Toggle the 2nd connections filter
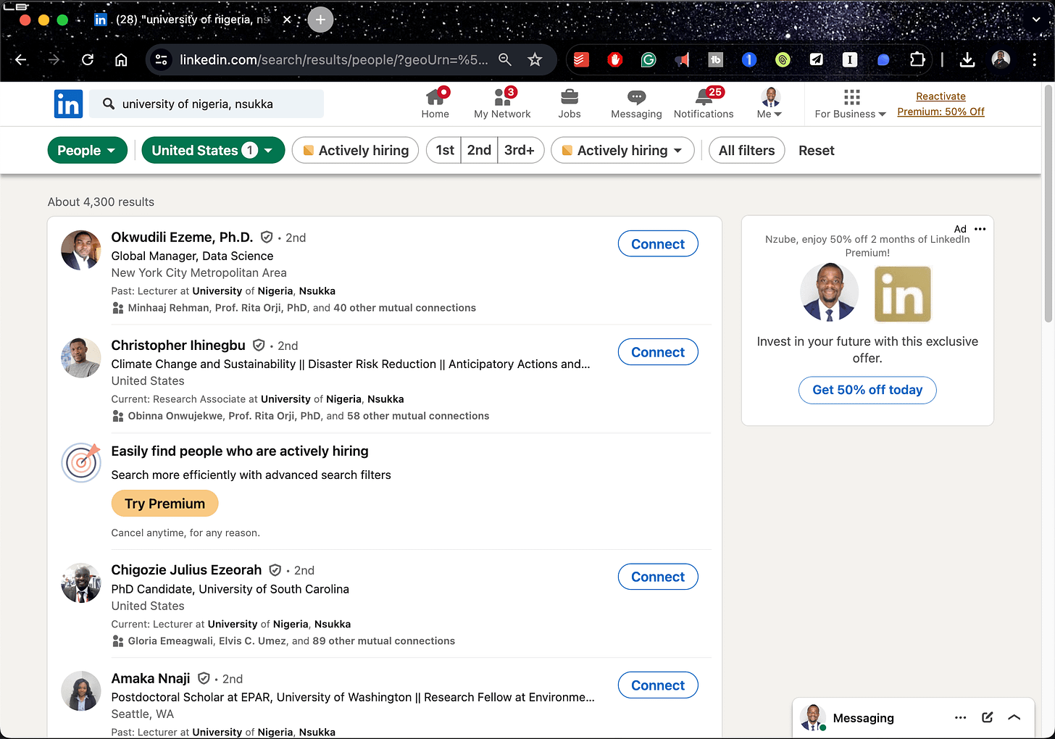The height and width of the screenshot is (739, 1055). tap(479, 150)
